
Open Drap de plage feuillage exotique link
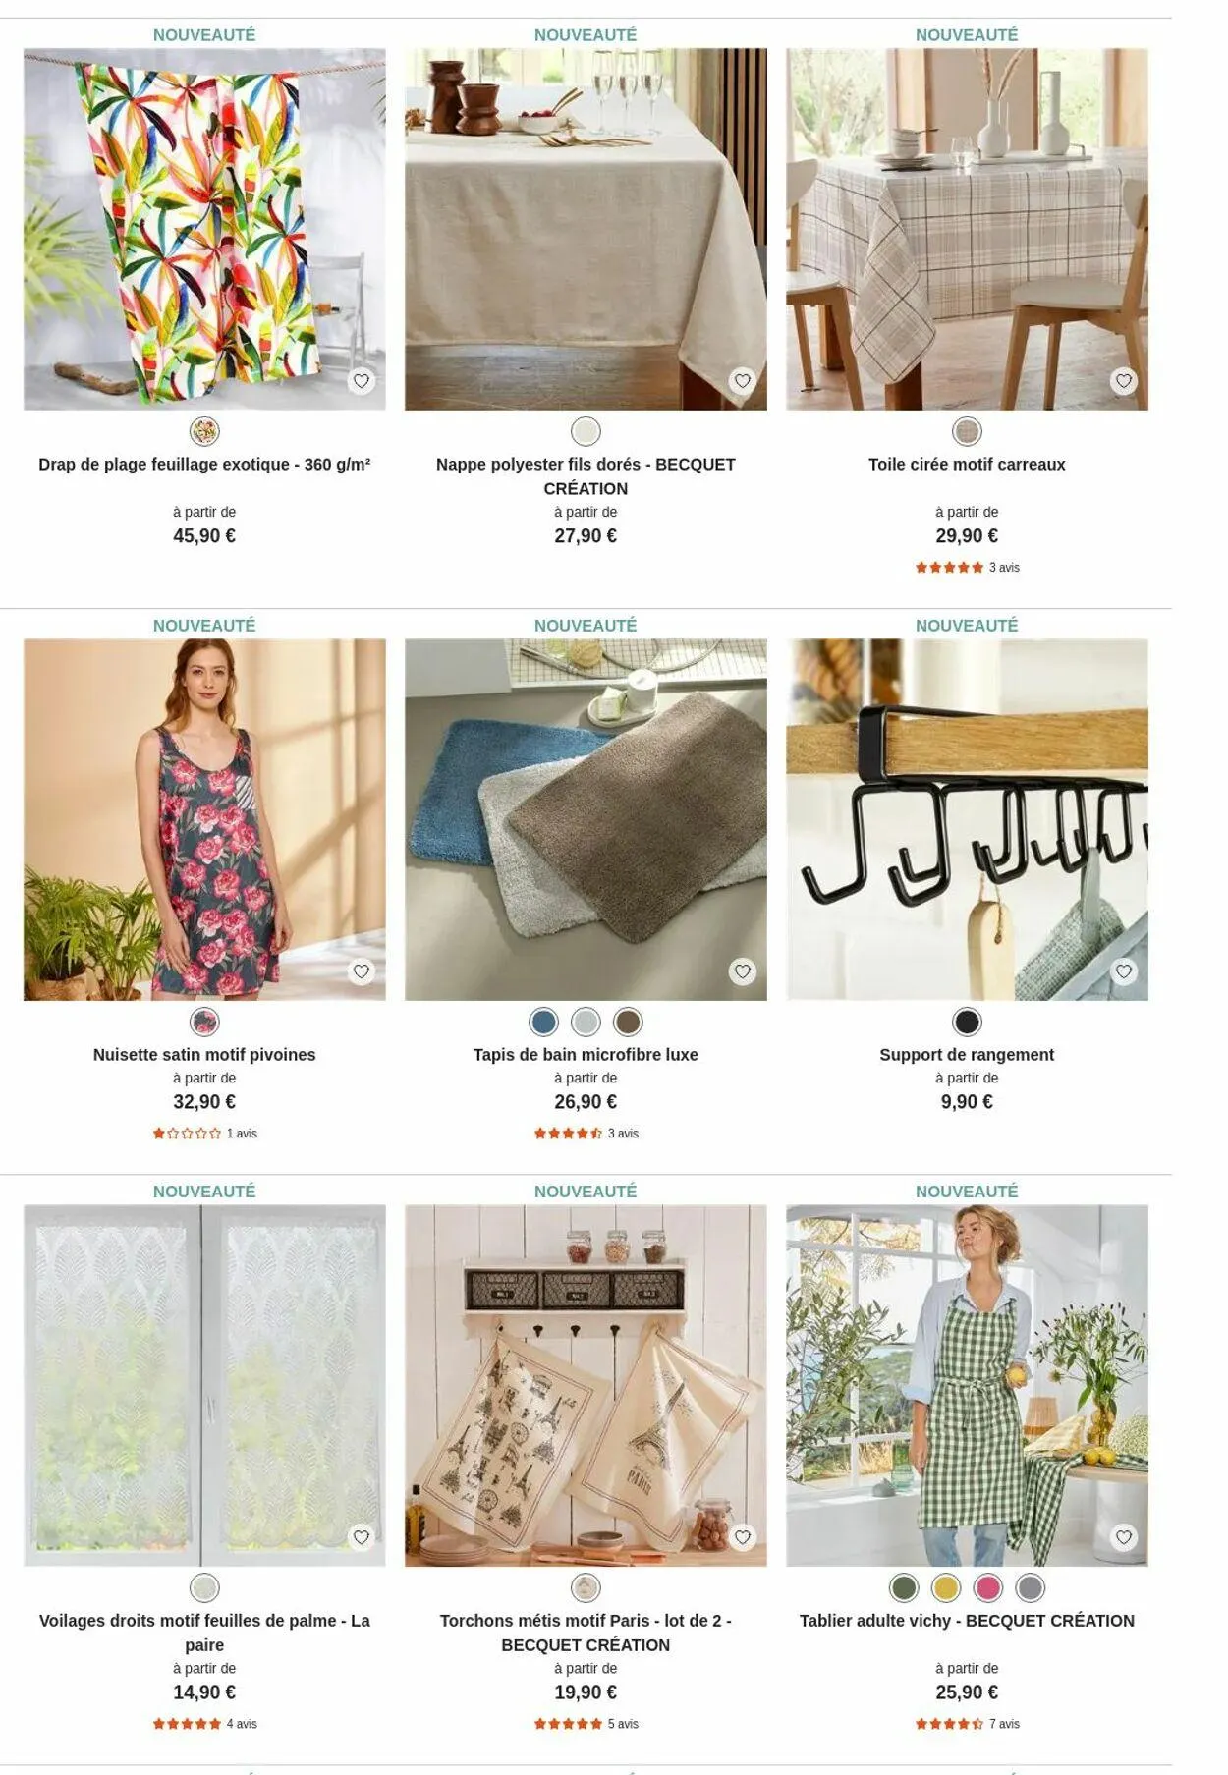204,465
